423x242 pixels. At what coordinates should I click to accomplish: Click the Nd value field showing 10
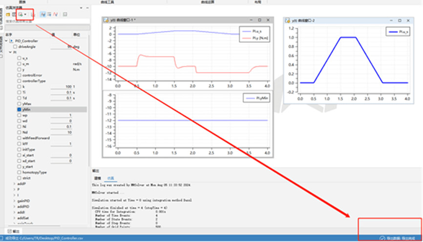[x=62, y=132]
